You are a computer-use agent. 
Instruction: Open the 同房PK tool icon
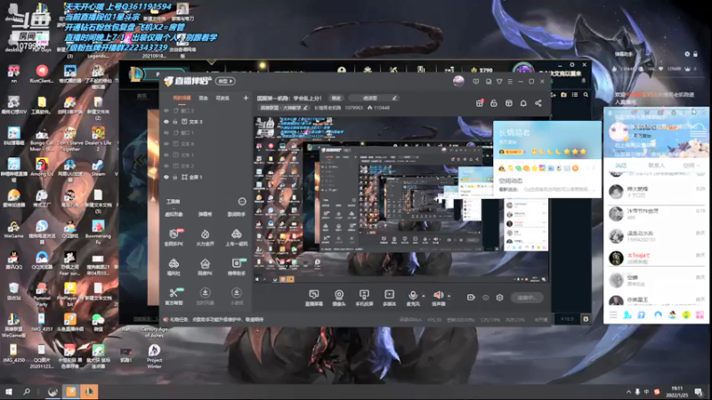point(206,263)
